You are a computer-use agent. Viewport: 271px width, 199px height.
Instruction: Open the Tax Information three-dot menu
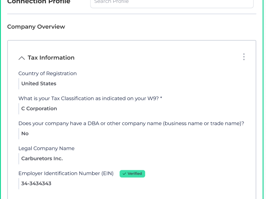click(244, 57)
